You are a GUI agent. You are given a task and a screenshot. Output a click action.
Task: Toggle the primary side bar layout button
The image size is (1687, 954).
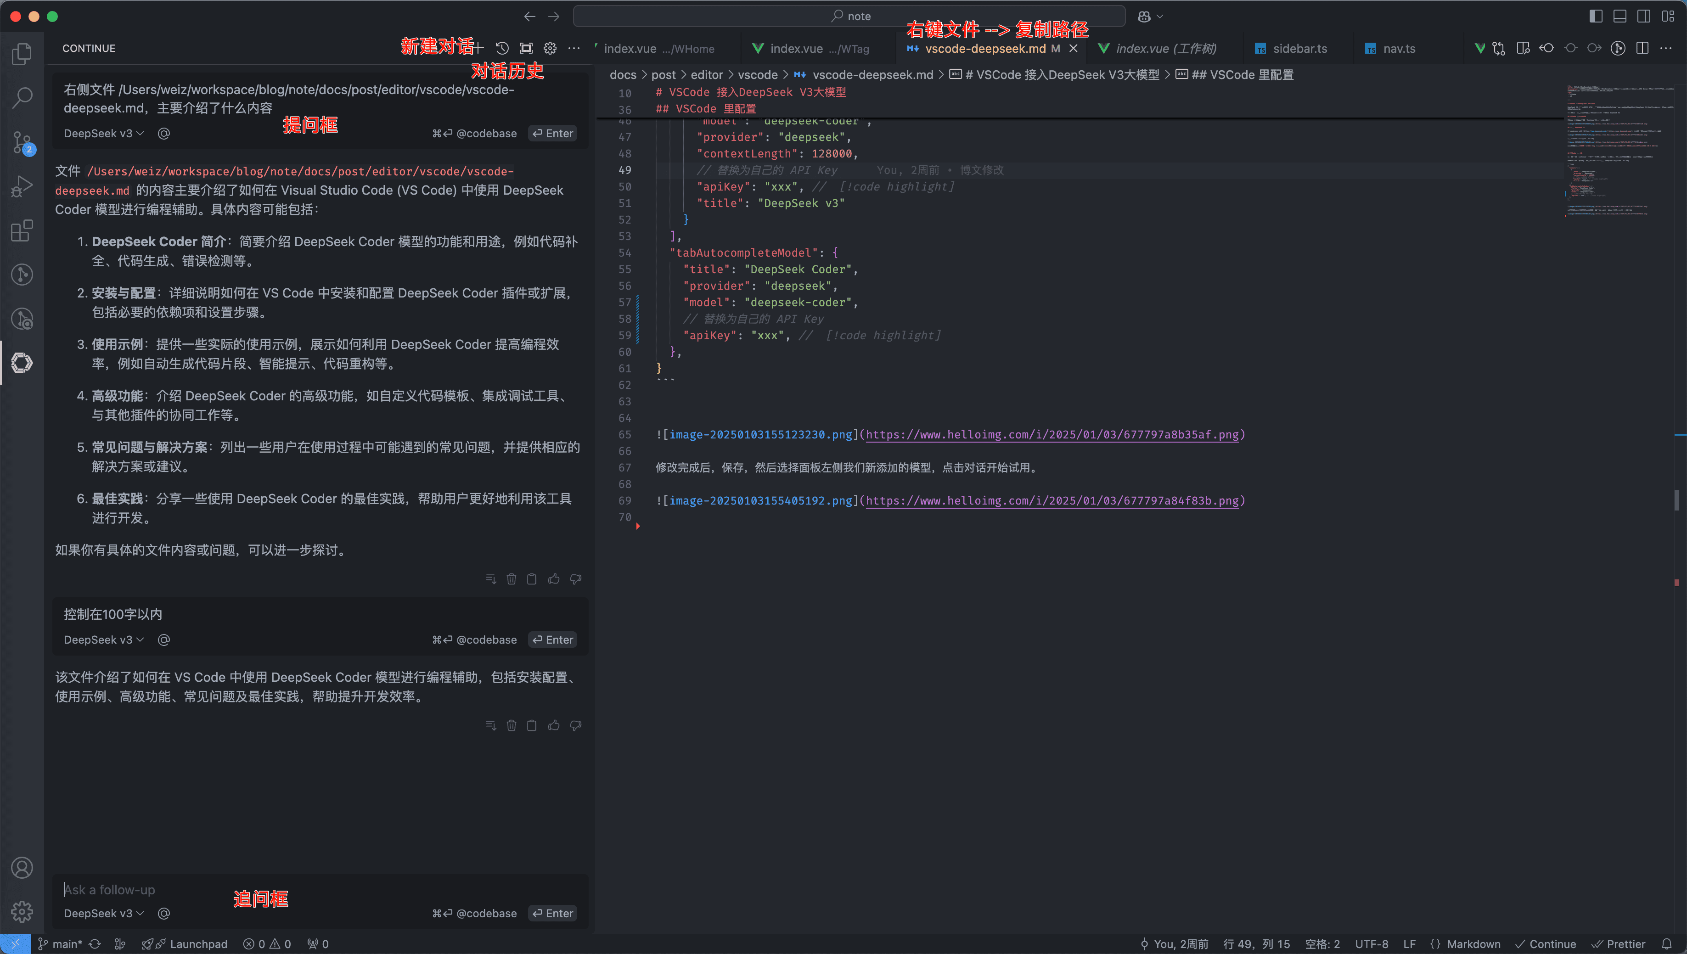tap(1596, 17)
